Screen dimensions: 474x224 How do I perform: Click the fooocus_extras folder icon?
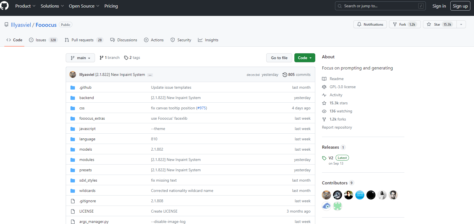(x=73, y=119)
